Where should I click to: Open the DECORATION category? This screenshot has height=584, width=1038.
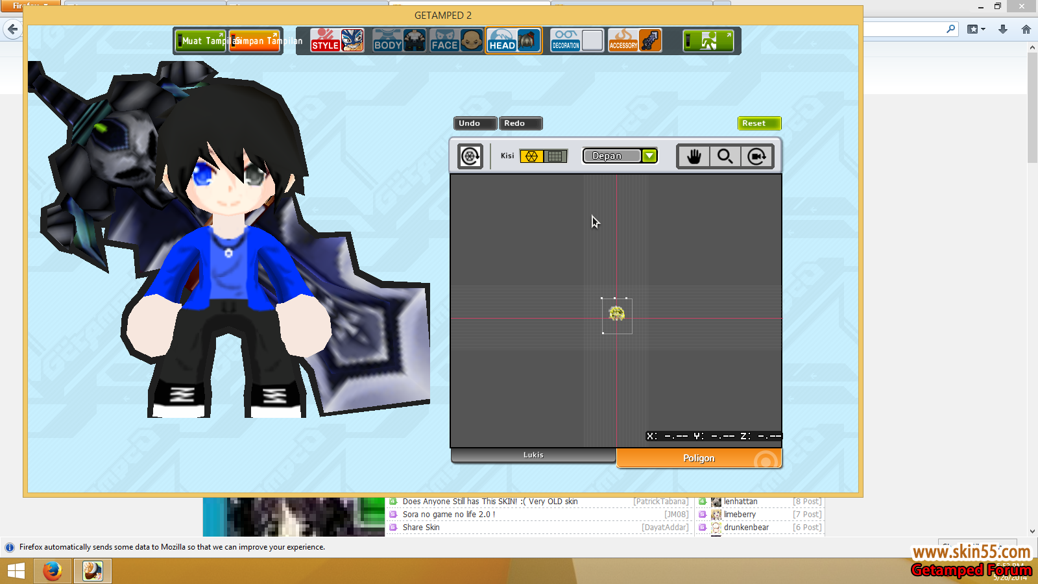566,40
